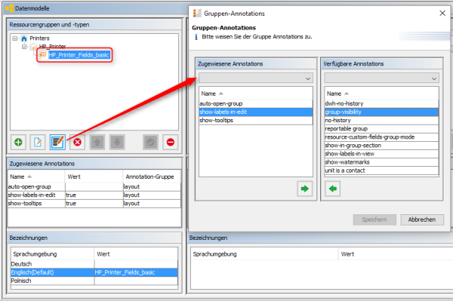The height and width of the screenshot is (301, 453).
Task: Click the Abbrechen button
Action: coord(422,220)
